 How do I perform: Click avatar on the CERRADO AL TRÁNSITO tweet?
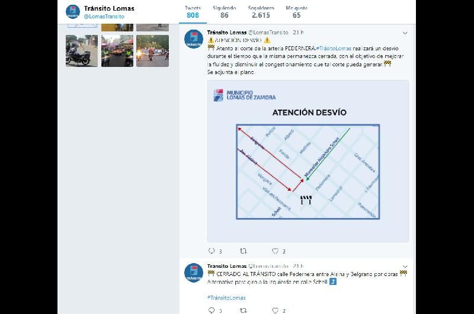click(193, 272)
